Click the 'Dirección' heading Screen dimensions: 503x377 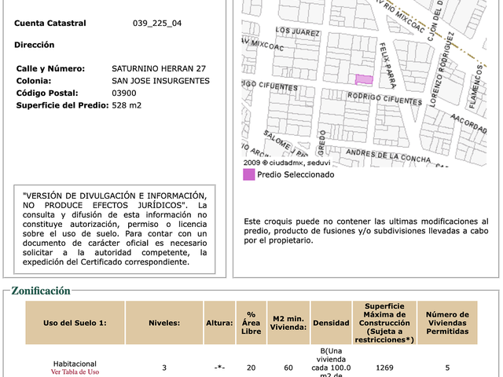coord(35,45)
